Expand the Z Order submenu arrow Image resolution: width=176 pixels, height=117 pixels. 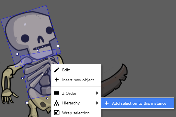coord(97,93)
